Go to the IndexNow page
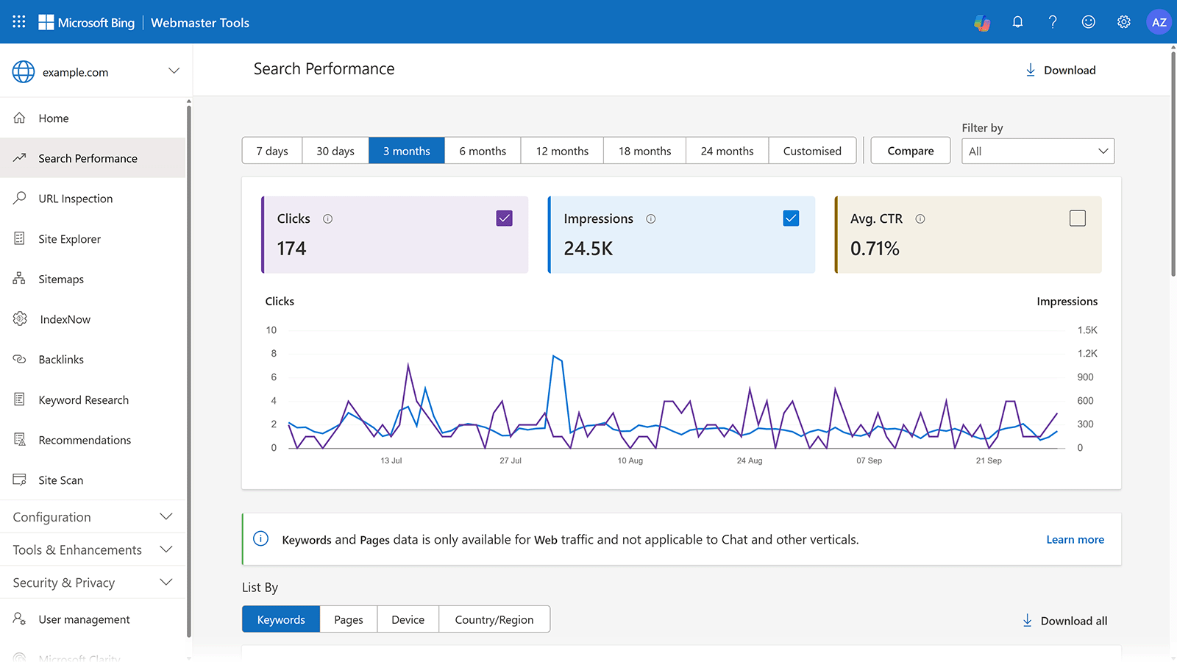Screen dimensions: 1177x662 coord(65,318)
